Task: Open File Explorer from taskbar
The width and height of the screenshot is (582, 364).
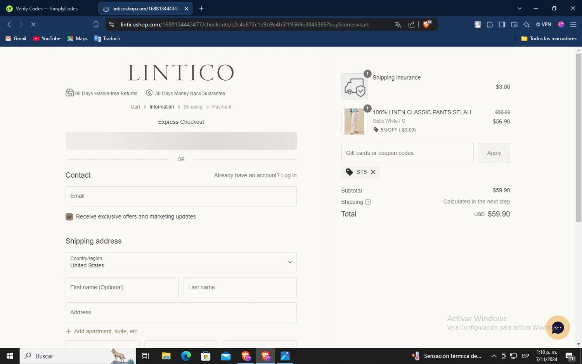Action: pos(166,356)
